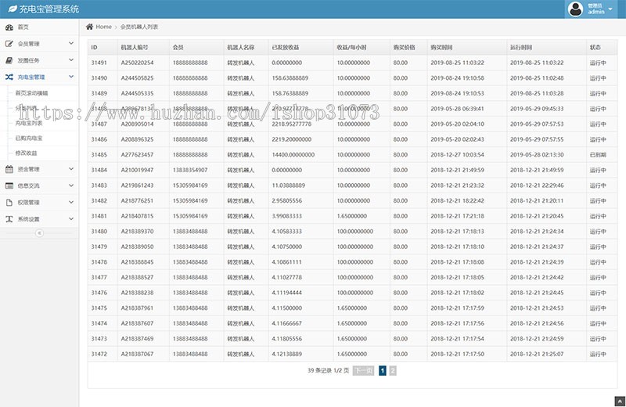Select row ID 31476
626x407 pixels.
coord(99,293)
